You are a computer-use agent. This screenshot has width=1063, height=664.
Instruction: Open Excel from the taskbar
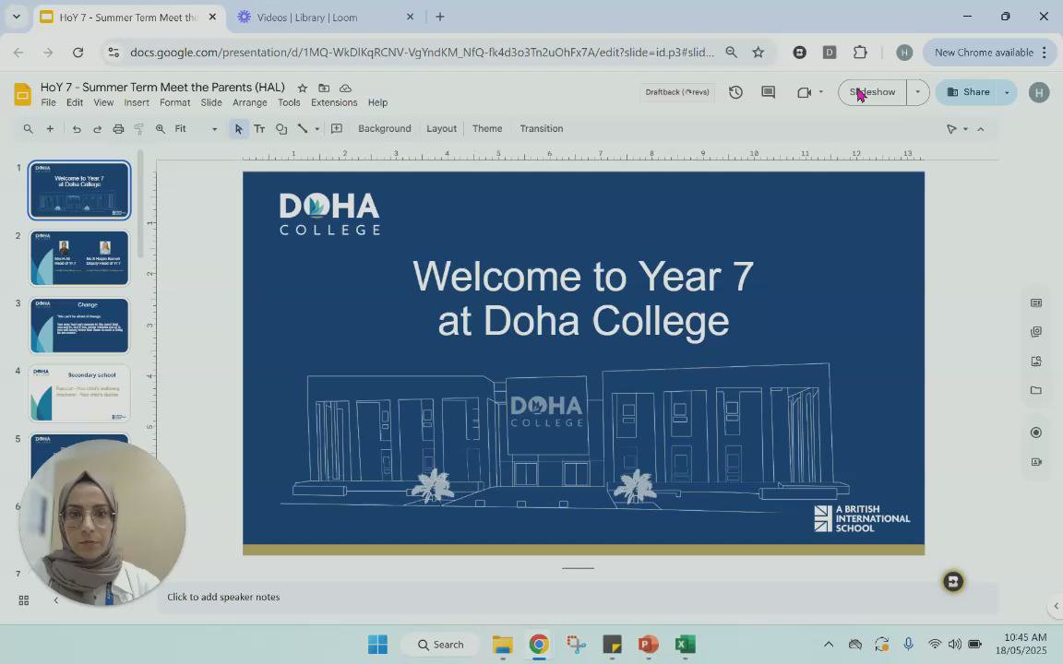click(x=686, y=645)
